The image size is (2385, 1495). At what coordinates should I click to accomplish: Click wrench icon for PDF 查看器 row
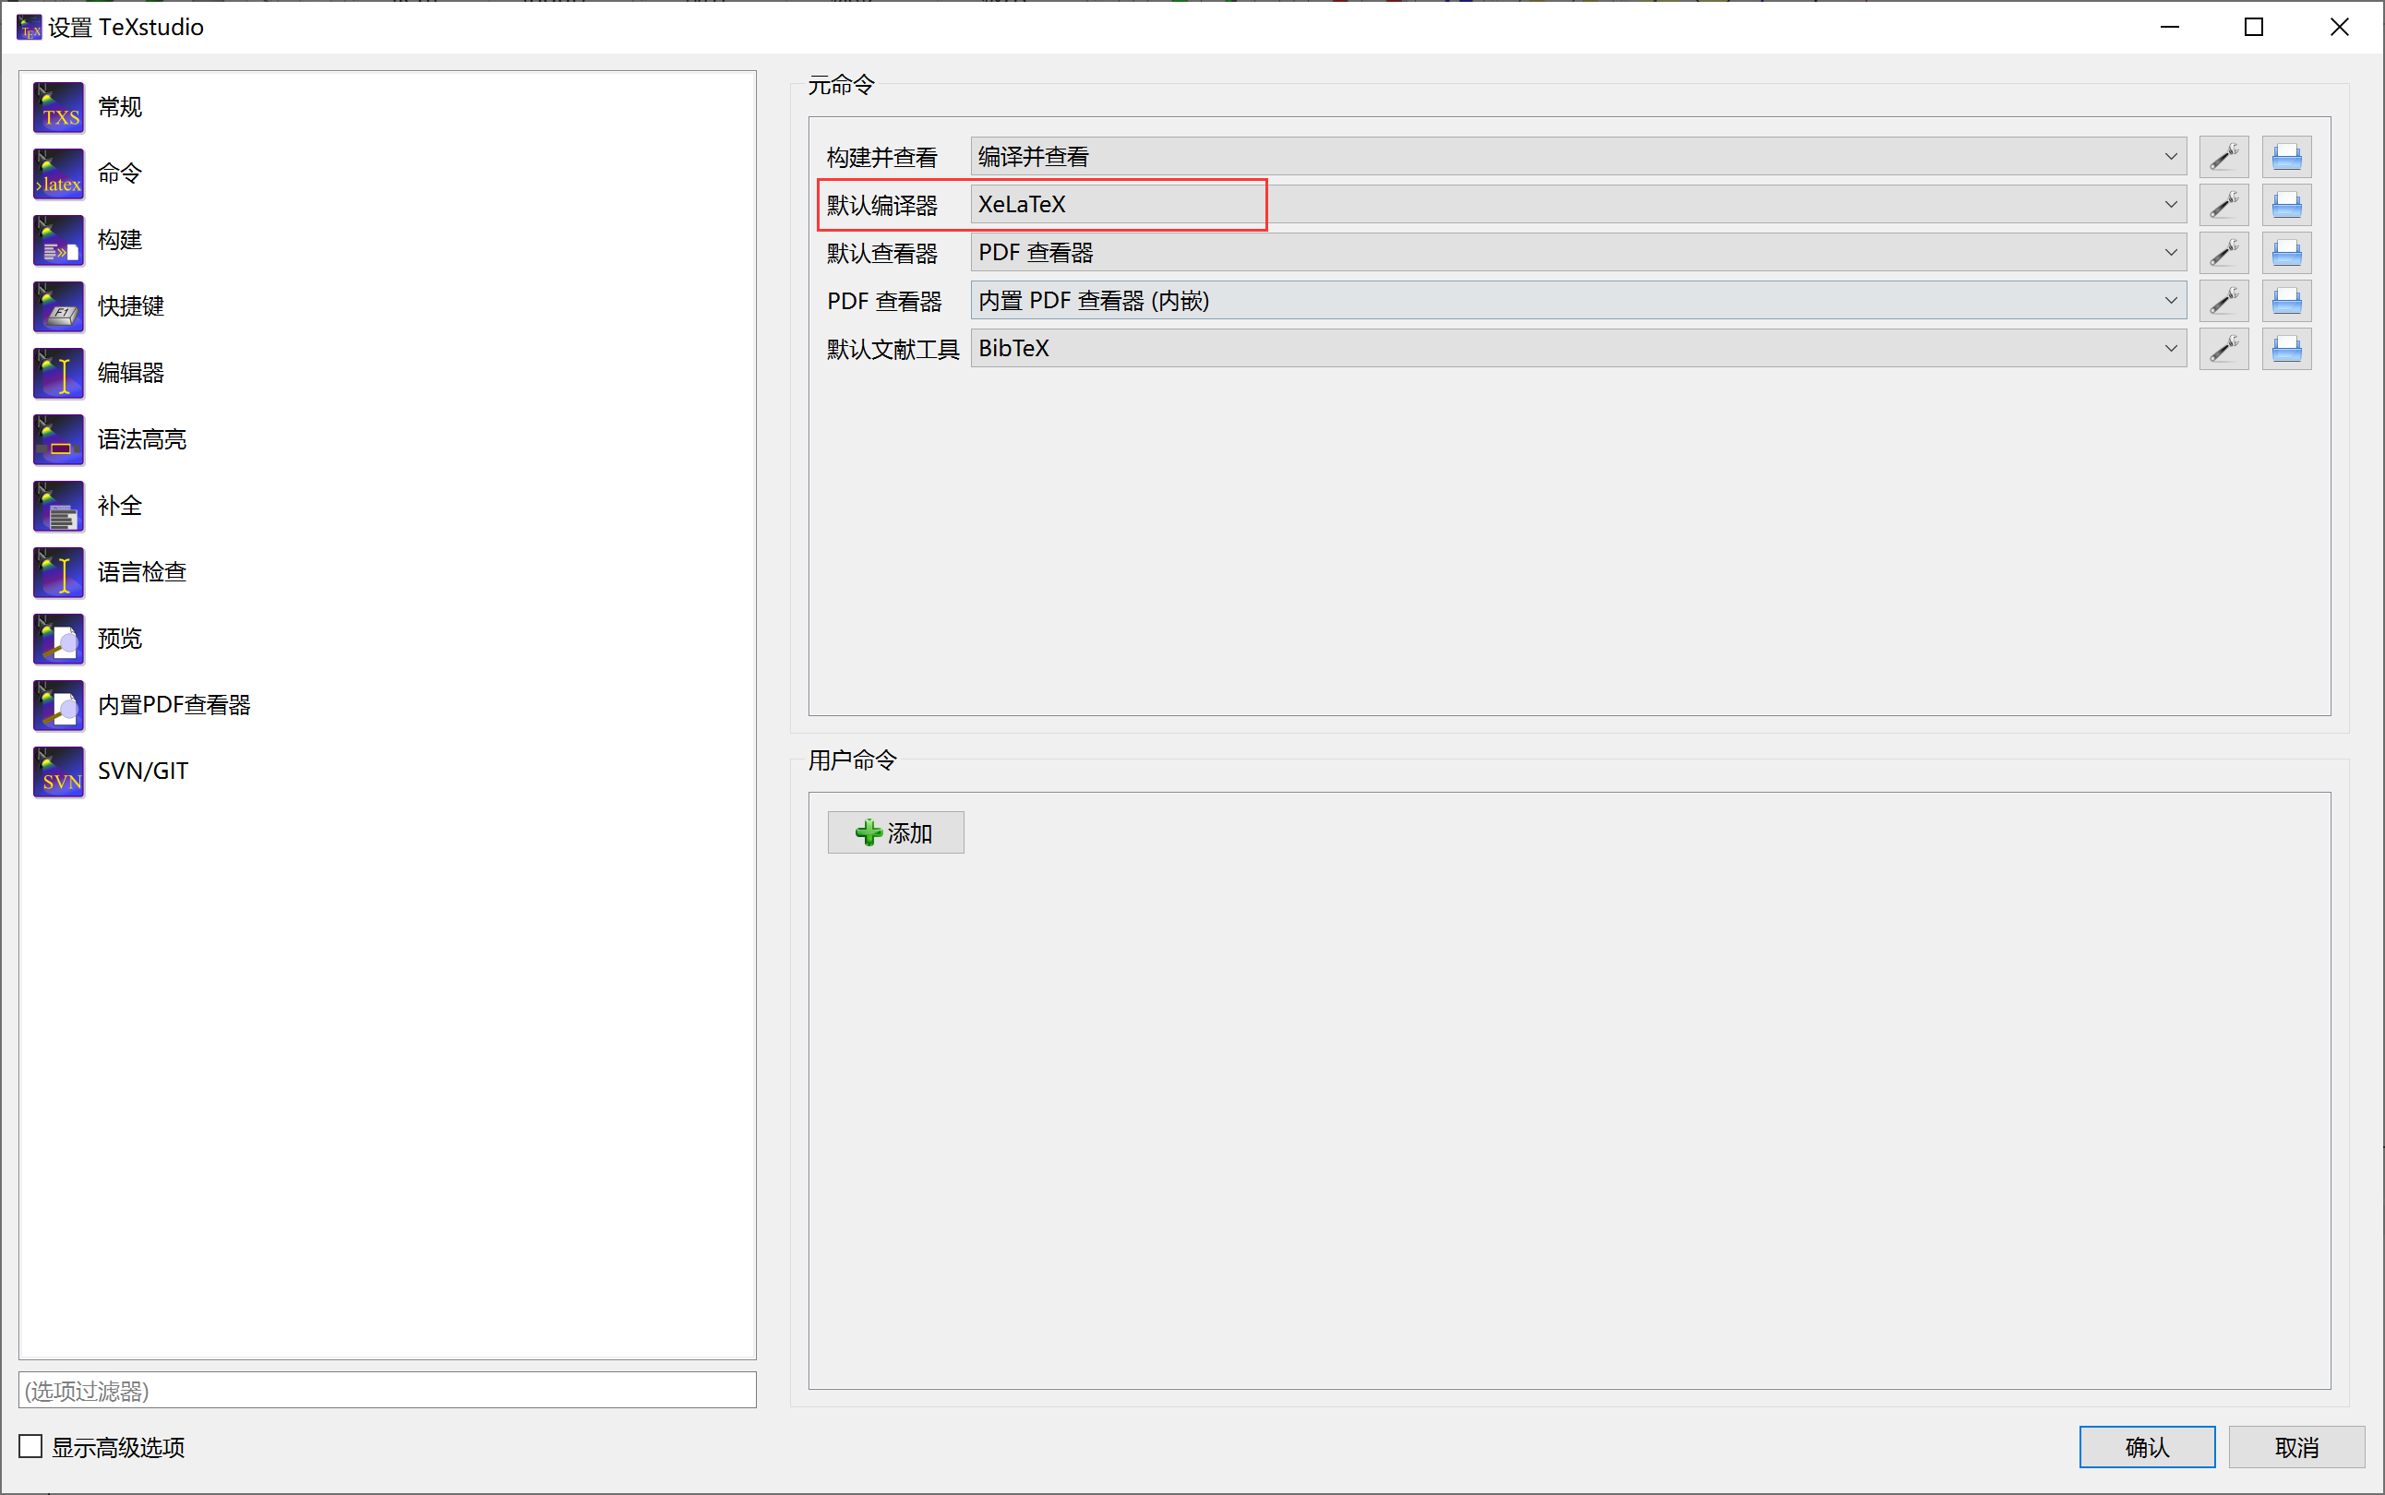point(2223,301)
